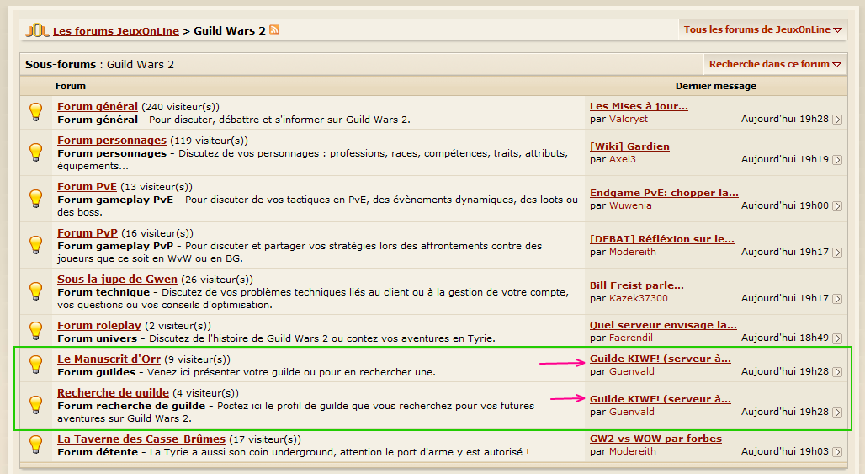
Task: Open Guilde KIWF! thread in Recherche de guilde row
Action: (661, 399)
